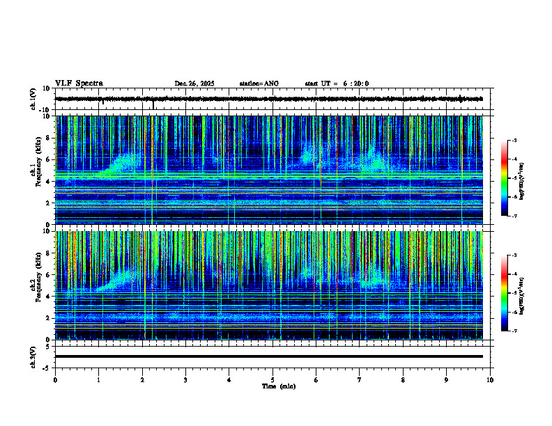Click the time-axis tick label "6"
Screen dimensions: 552x426
(x=316, y=380)
